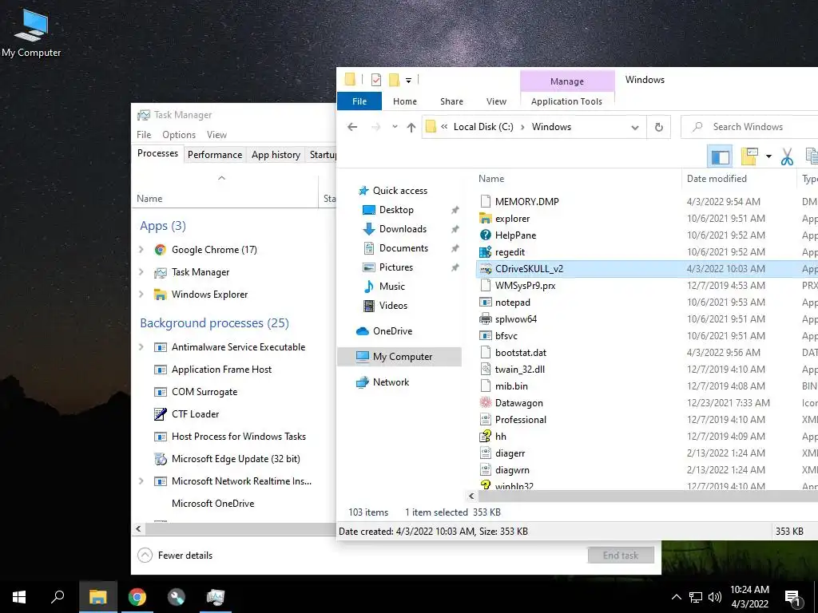Select the splwow64 printer icon
The width and height of the screenshot is (818, 613).
485,319
